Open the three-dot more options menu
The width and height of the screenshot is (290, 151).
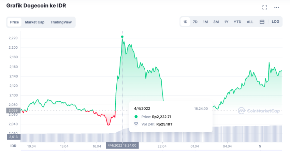tap(276, 7)
